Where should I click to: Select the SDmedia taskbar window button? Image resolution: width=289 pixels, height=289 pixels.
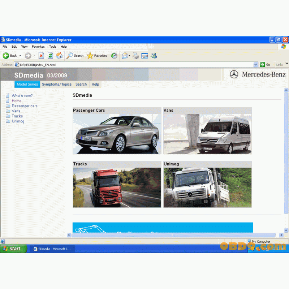(52, 249)
